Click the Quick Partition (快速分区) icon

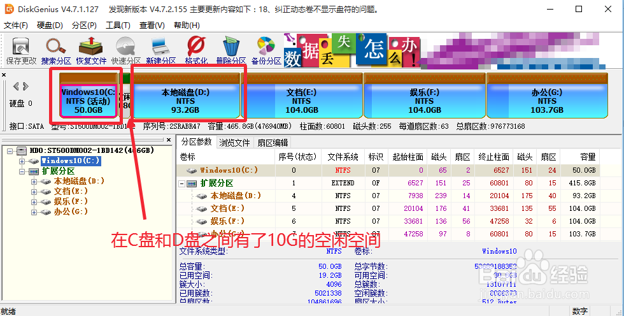point(126,46)
